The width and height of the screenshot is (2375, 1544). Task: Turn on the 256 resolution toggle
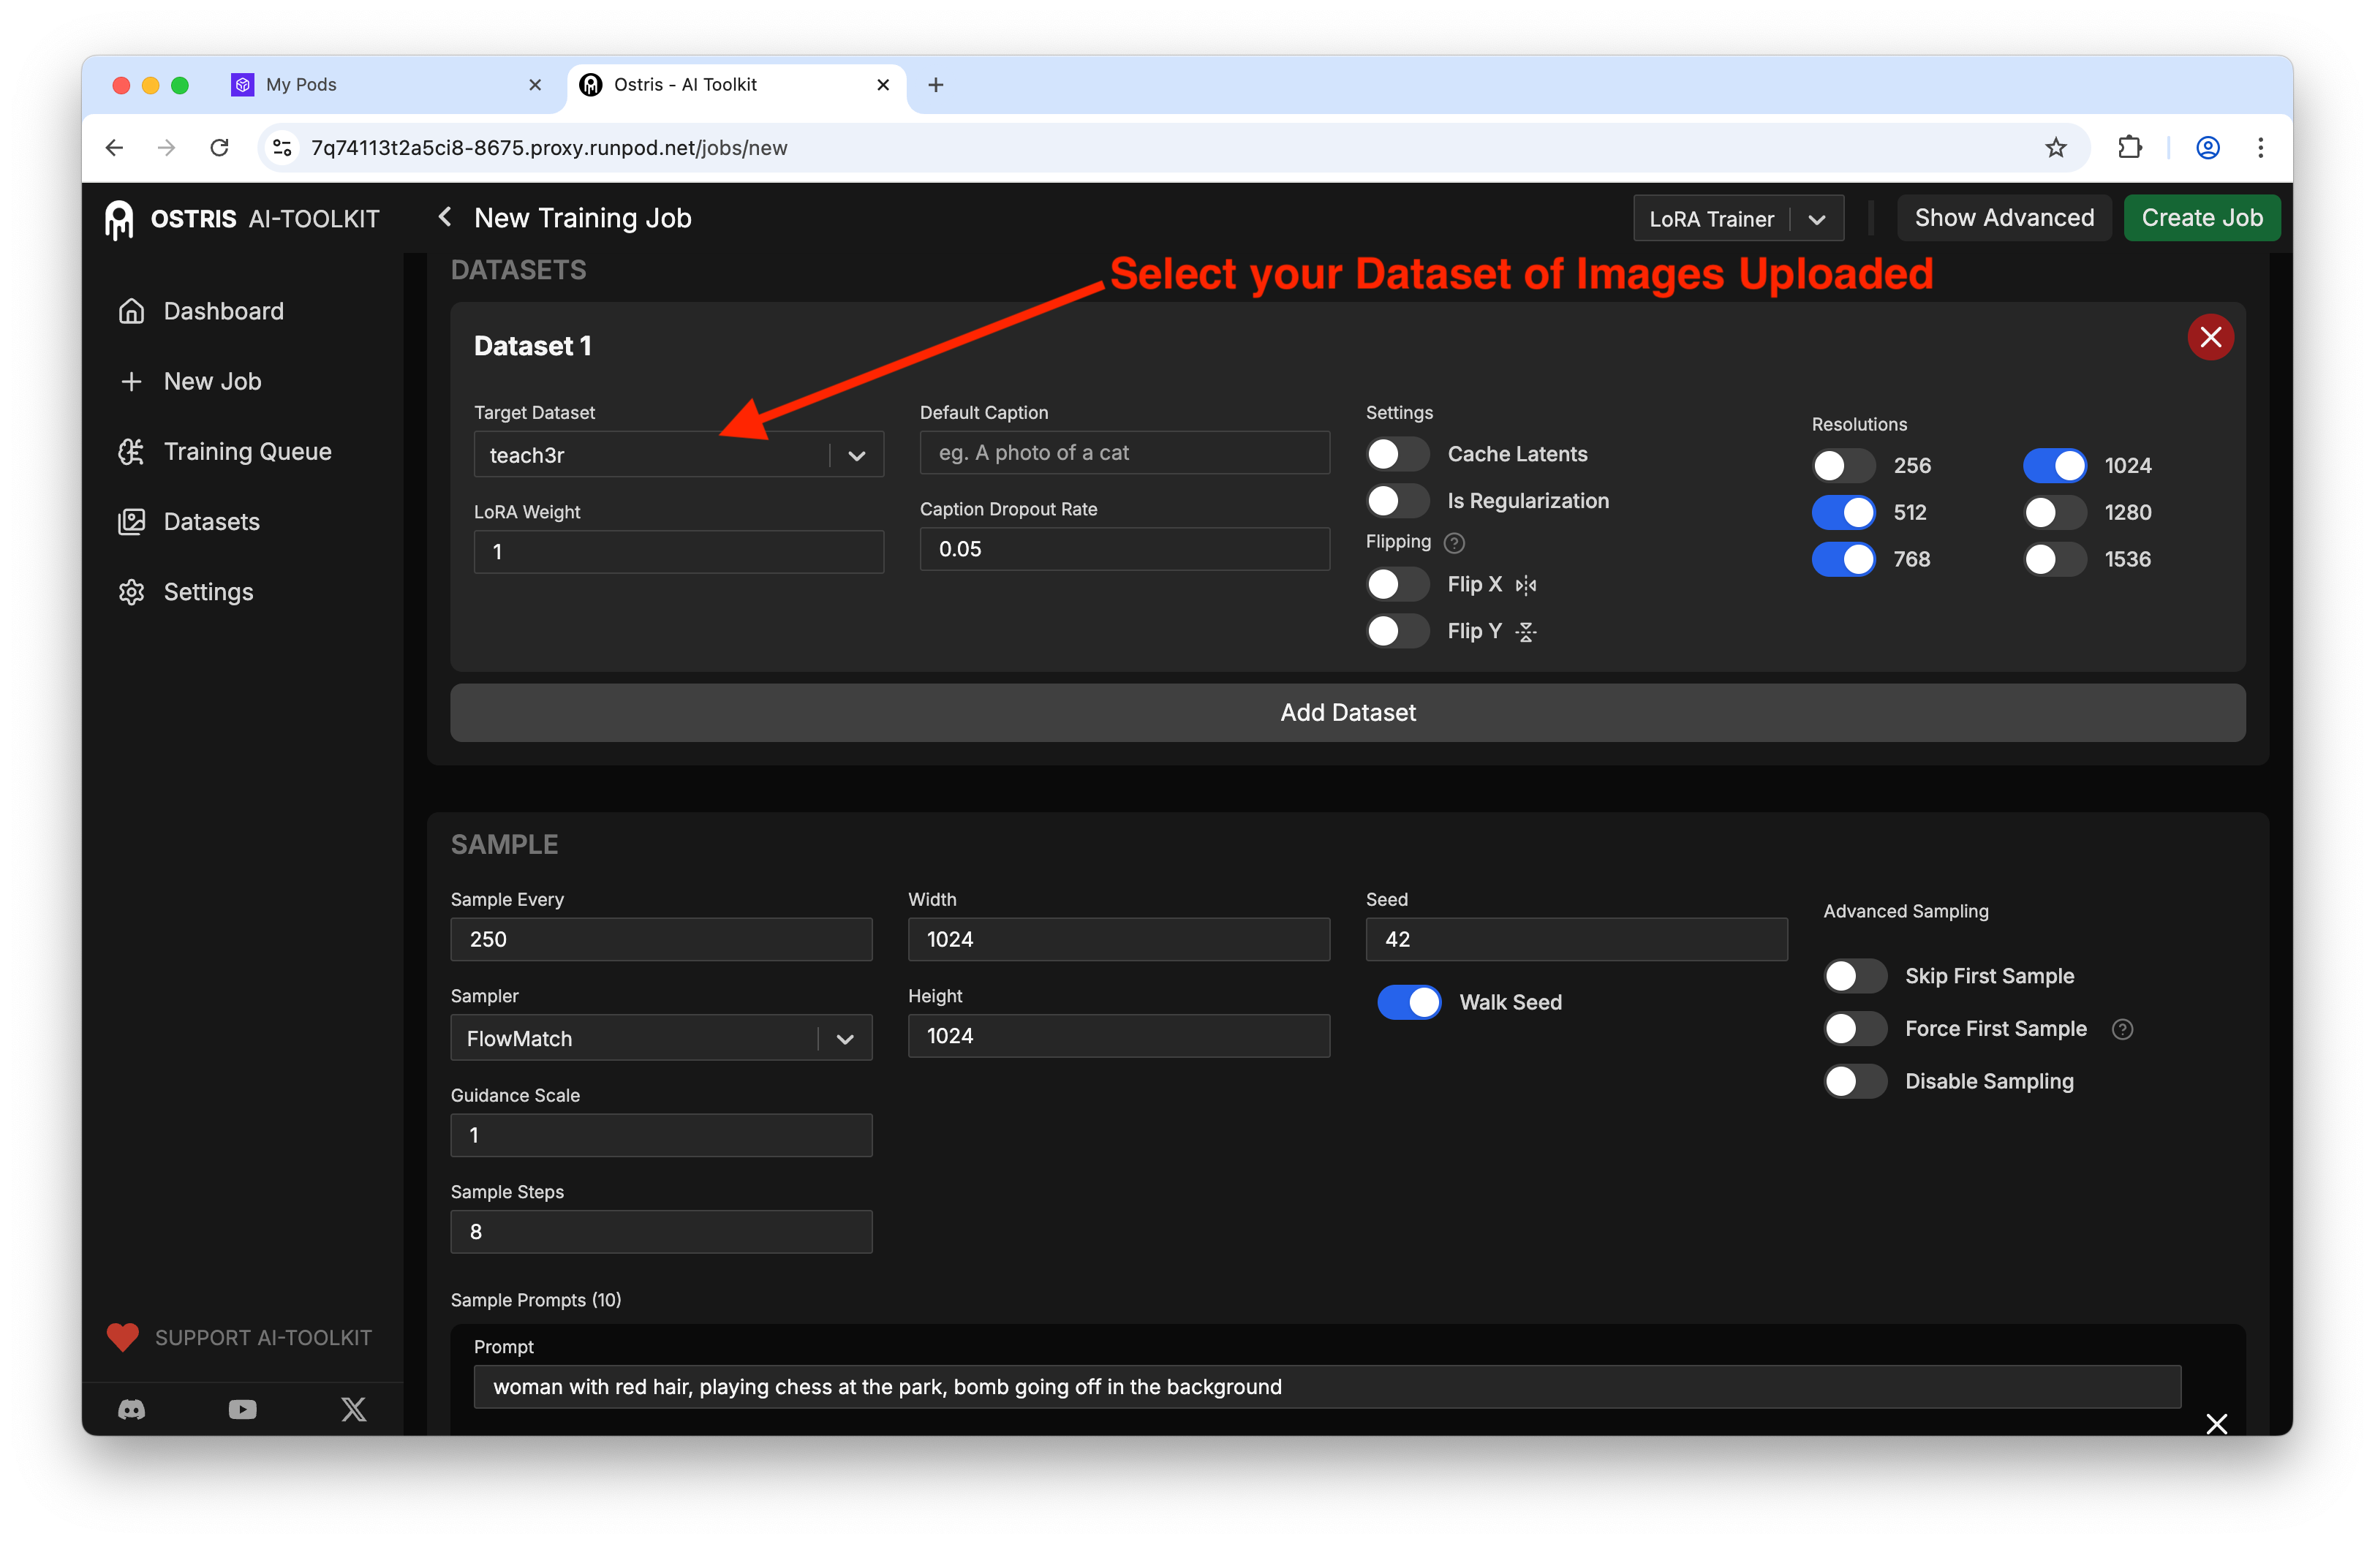1843,466
